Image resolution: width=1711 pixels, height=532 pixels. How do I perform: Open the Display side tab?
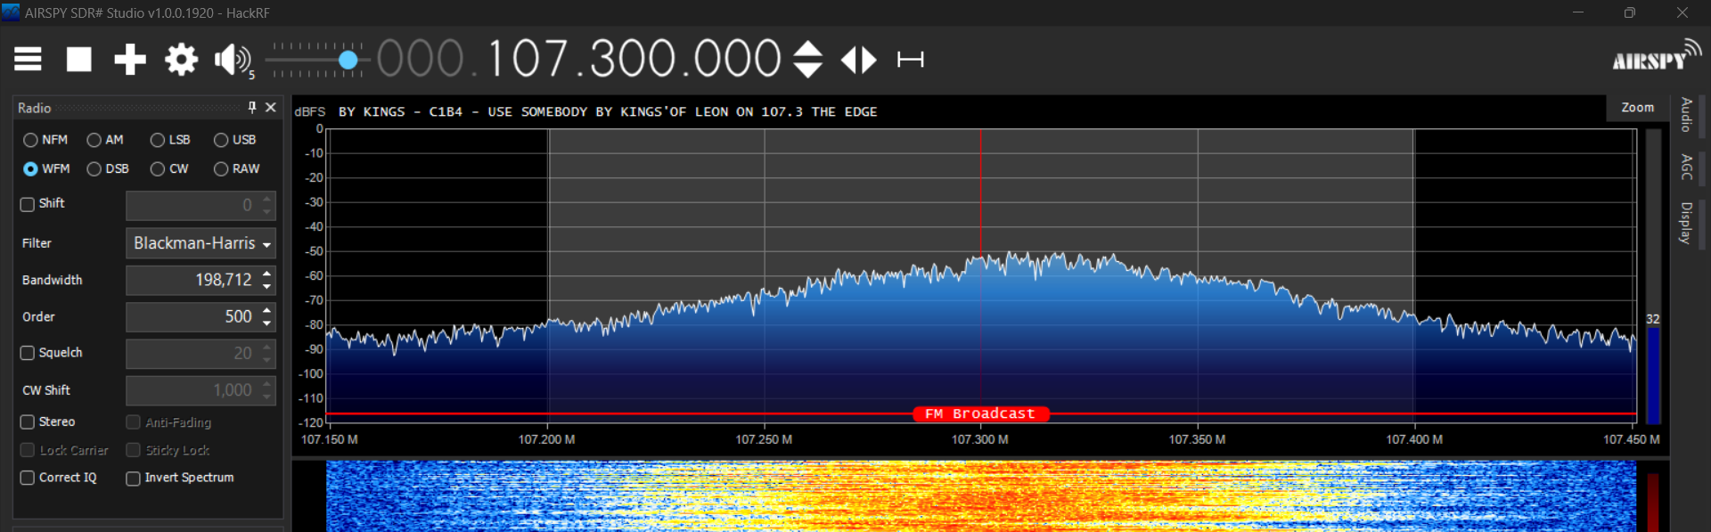click(1687, 223)
